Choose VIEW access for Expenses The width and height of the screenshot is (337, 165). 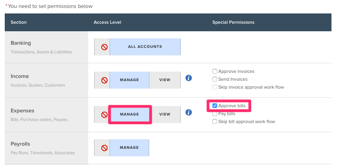[x=165, y=114]
